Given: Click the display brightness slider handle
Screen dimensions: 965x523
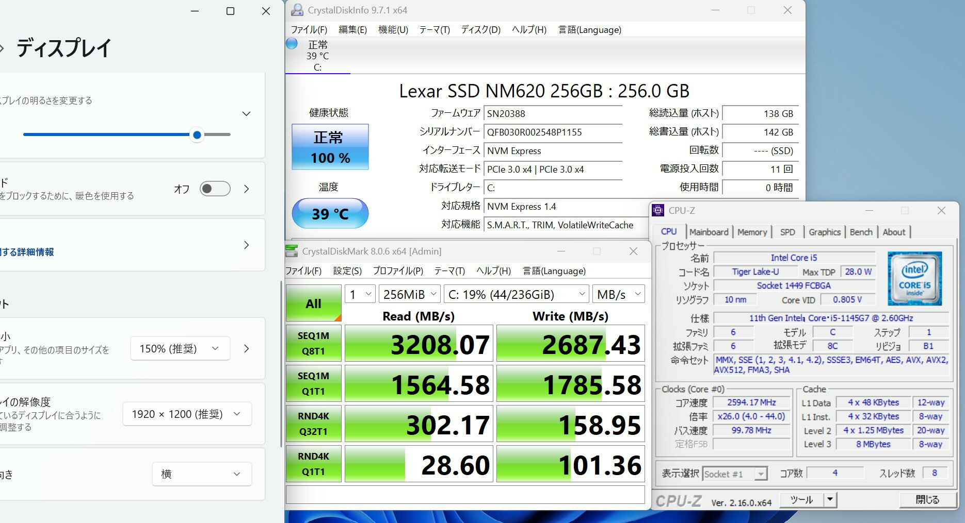Looking at the screenshot, I should coord(197,135).
